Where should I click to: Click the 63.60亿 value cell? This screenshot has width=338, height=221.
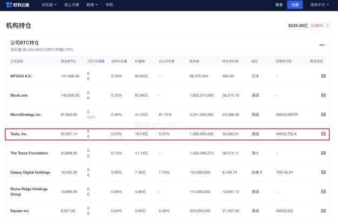[x=141, y=76]
